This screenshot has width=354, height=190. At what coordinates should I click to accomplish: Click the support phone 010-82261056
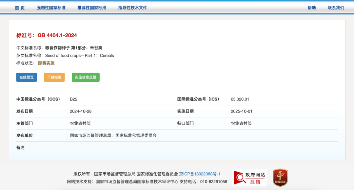point(214,181)
